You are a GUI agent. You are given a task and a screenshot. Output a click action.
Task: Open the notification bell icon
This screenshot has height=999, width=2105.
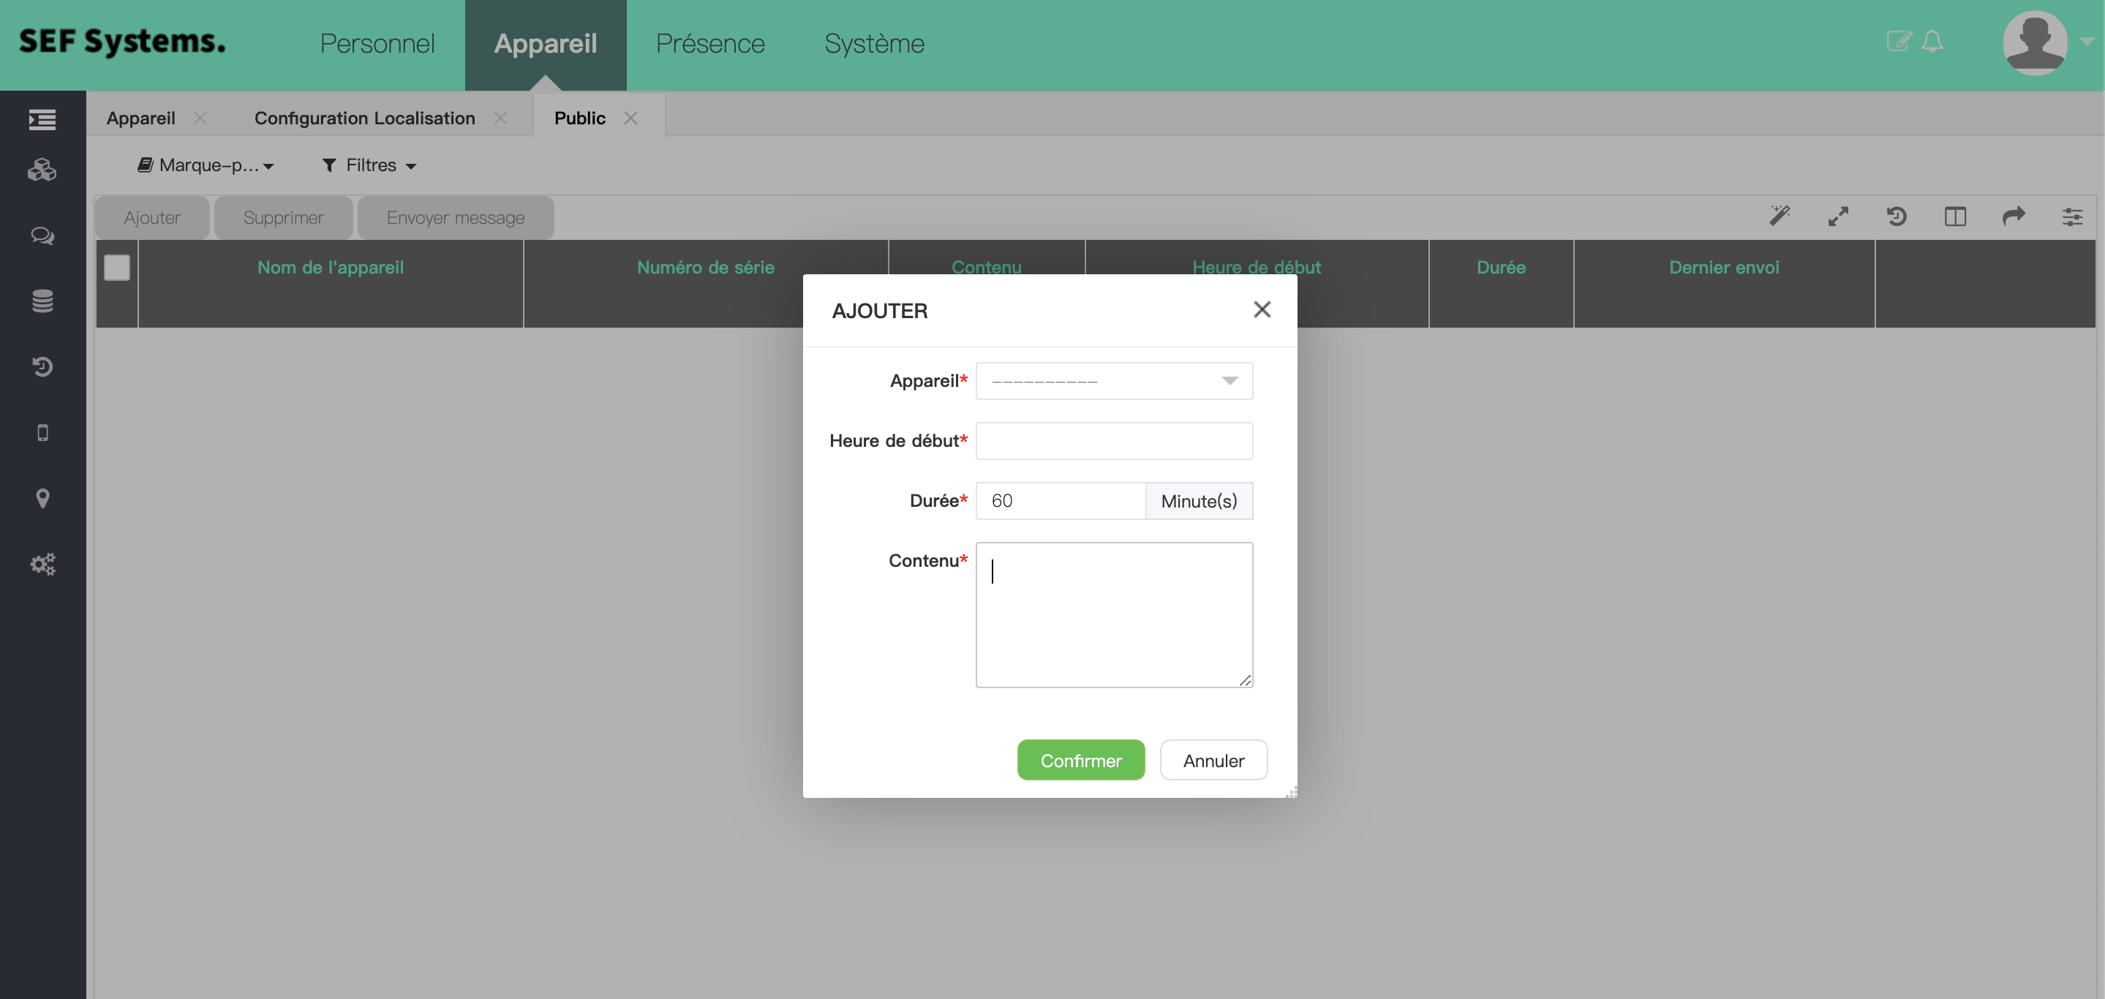[x=1932, y=41]
